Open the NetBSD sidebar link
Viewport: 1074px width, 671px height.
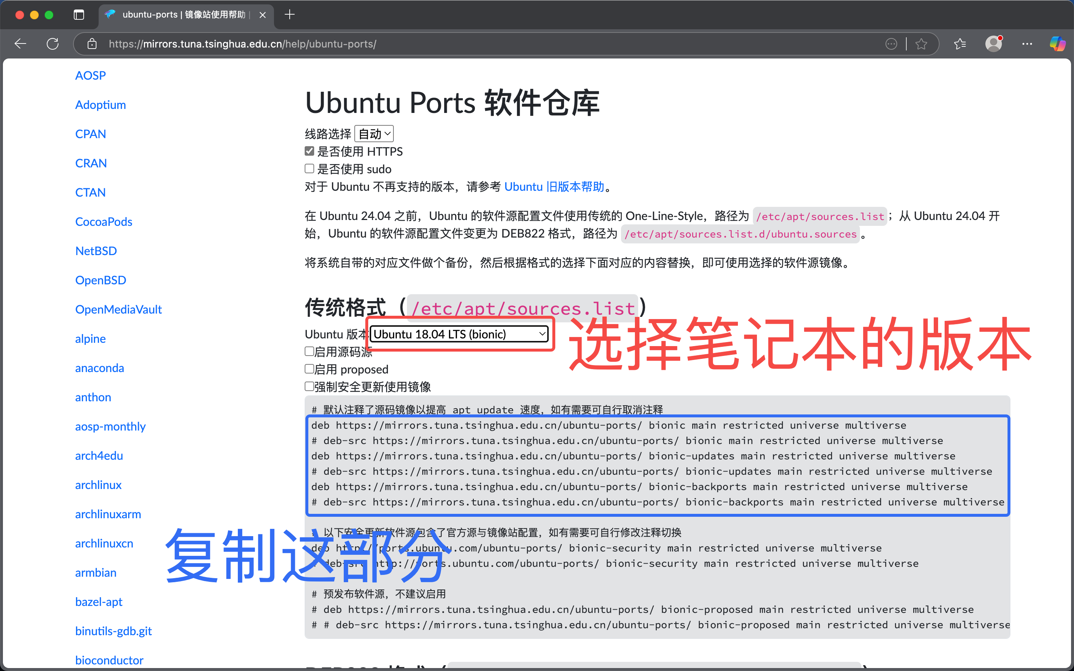(96, 251)
